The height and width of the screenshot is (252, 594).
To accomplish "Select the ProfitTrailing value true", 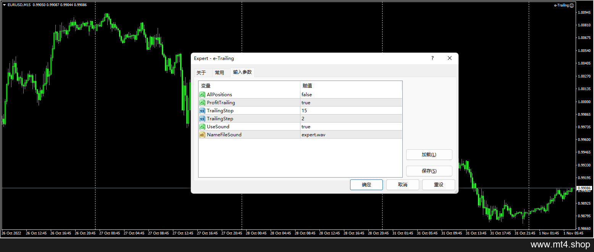I will click(306, 103).
